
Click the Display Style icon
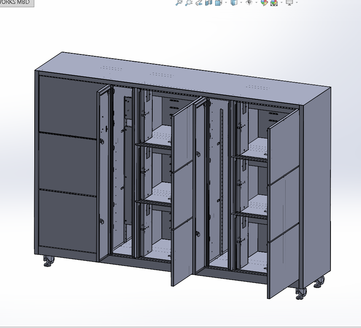coord(234,2)
